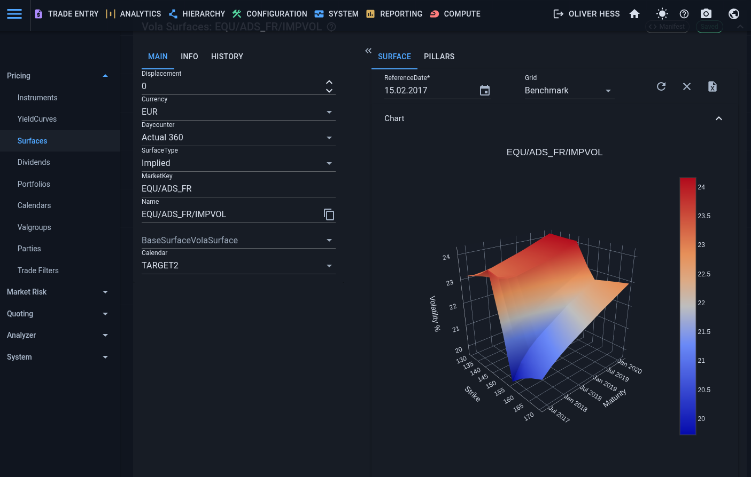This screenshot has height=477, width=751.
Task: Click the Manifest button
Action: coord(667,27)
